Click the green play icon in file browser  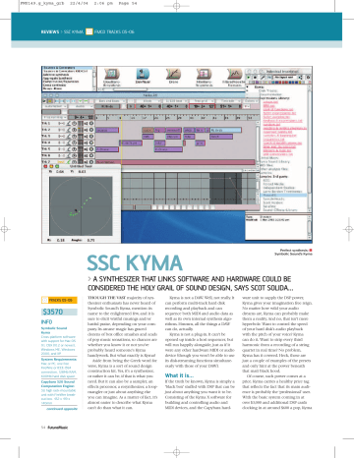[x=249, y=78]
